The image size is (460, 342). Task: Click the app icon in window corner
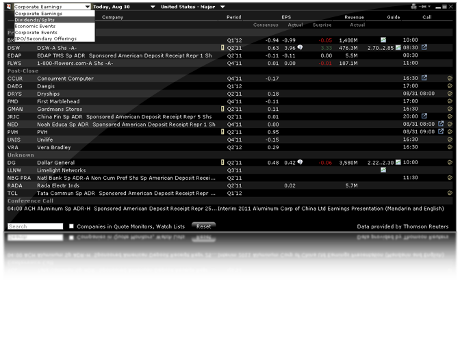click(x=9, y=6)
